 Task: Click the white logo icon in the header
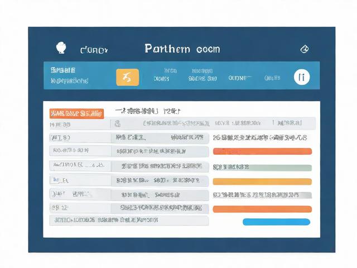[61, 49]
